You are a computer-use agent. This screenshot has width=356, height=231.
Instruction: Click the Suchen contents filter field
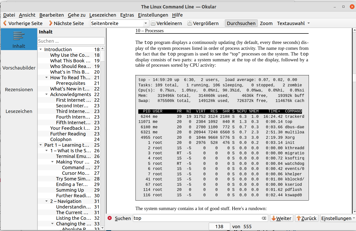(x=71, y=41)
